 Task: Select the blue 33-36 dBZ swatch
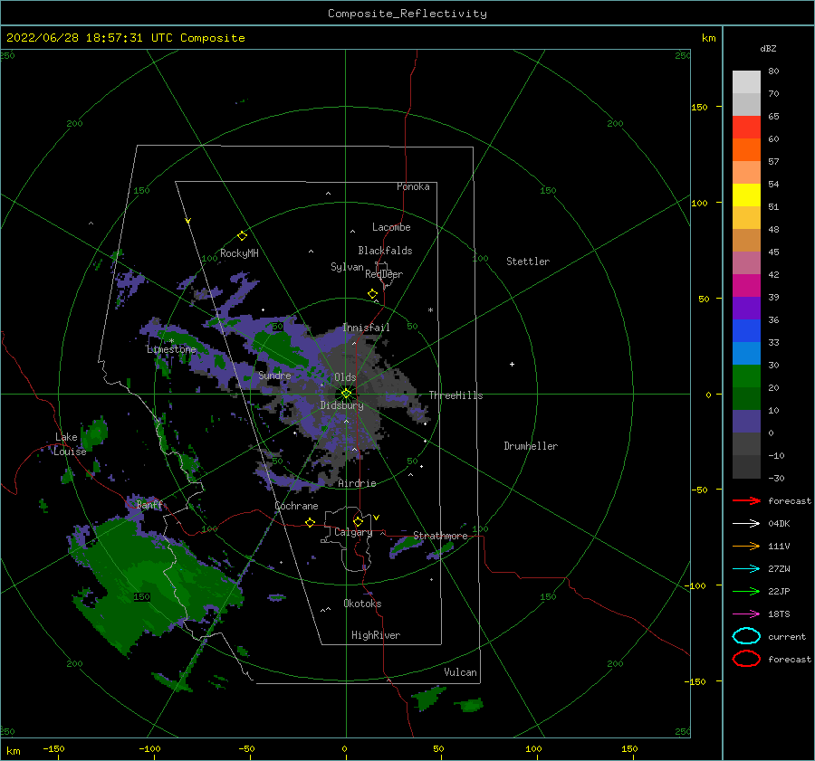746,330
